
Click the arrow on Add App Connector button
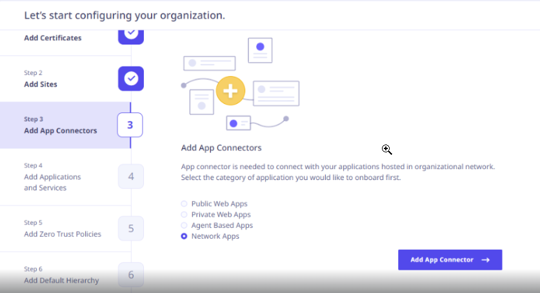point(486,260)
